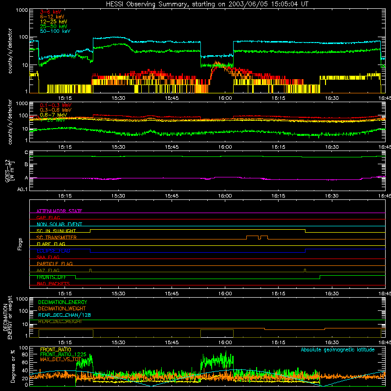Click the ATTENUATOR_STATE flag label
The image size is (391, 391).
click(59, 211)
